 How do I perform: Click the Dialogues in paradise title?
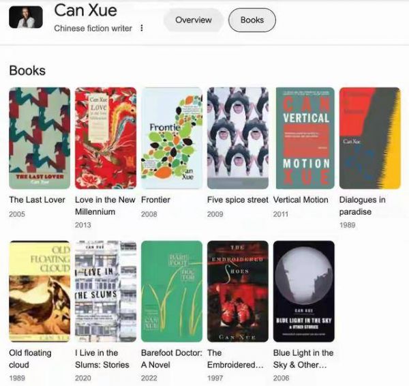[x=363, y=206]
